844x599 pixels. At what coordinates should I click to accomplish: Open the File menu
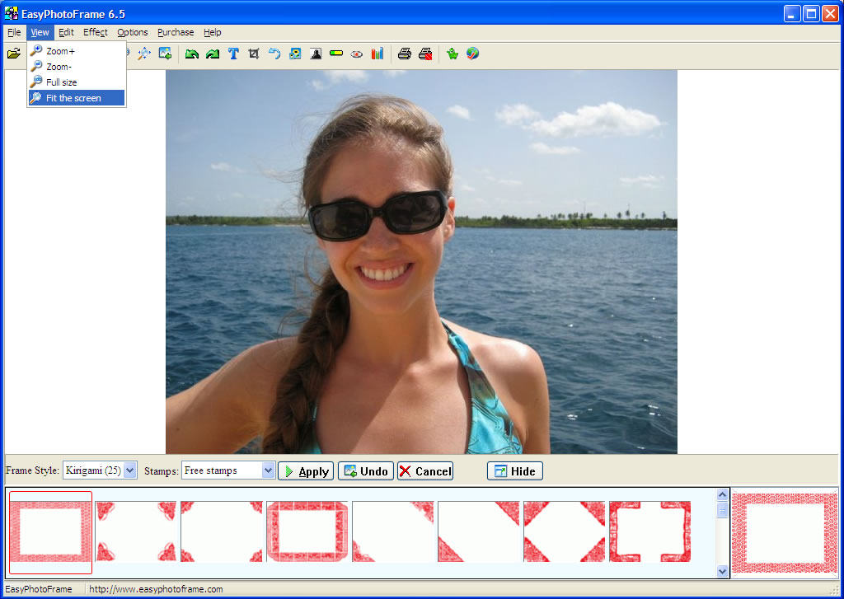point(14,32)
